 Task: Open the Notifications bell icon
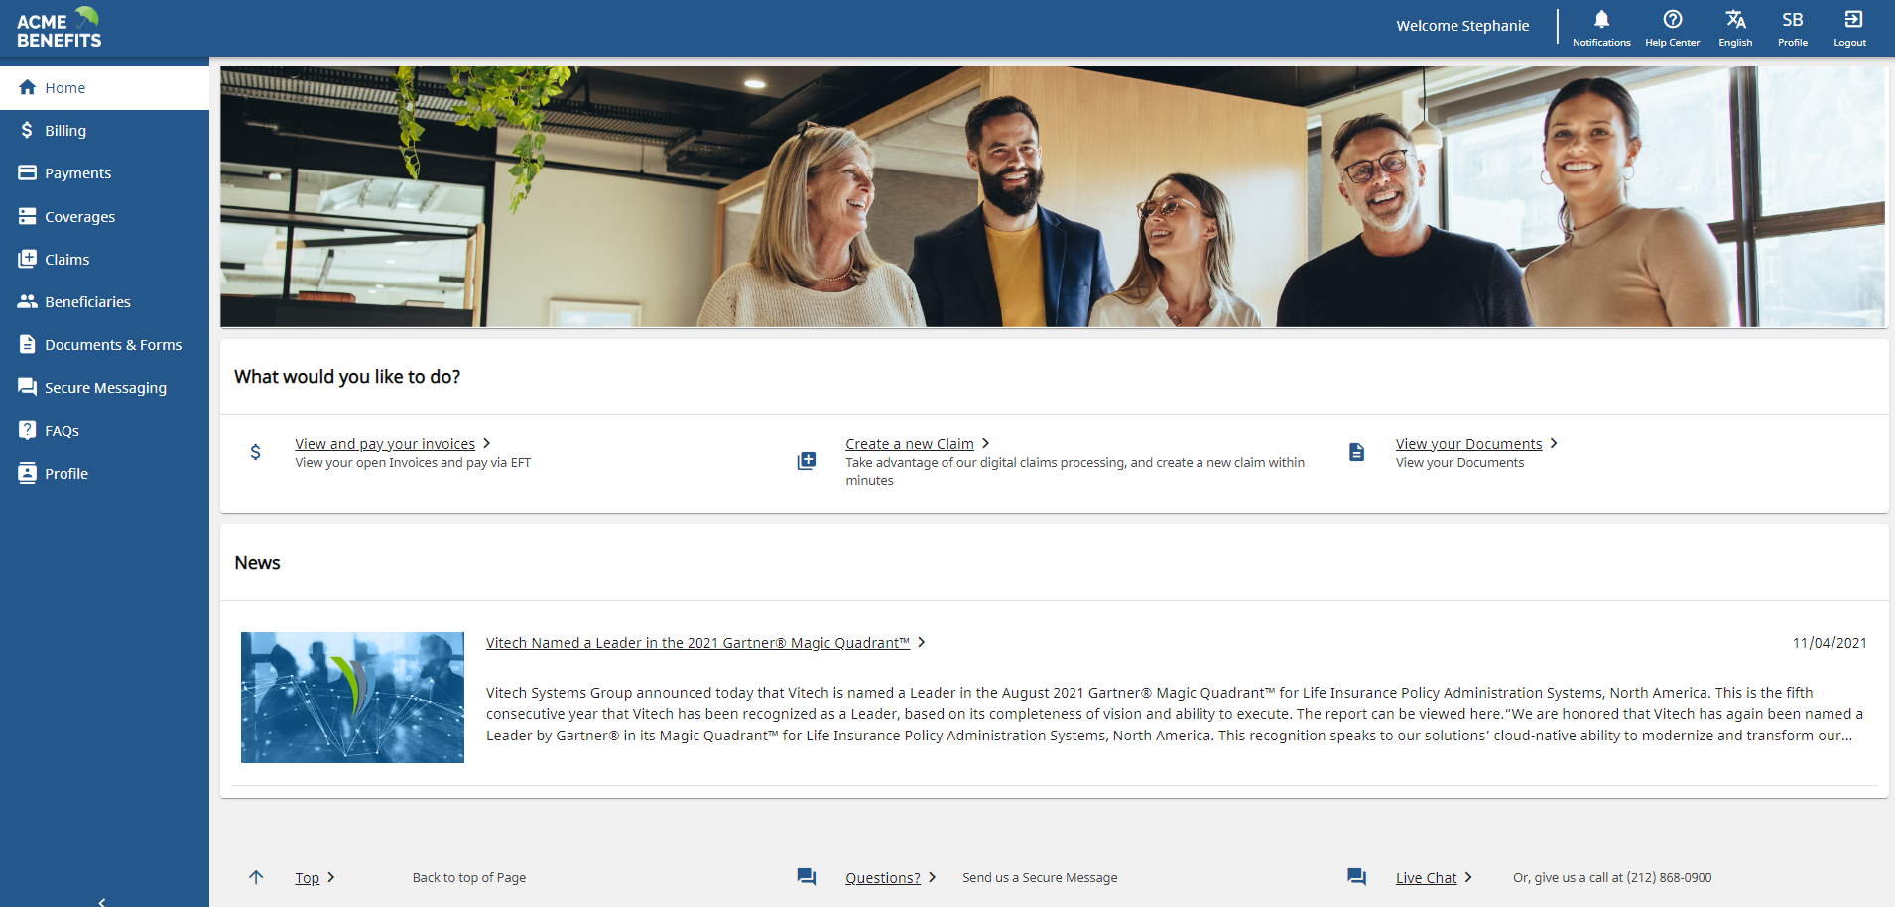coord(1600,20)
